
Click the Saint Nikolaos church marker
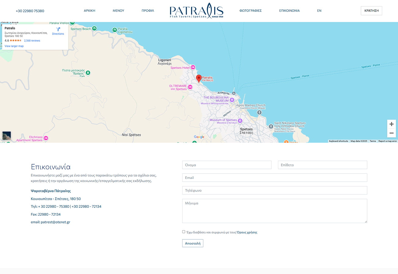pyautogui.click(x=271, y=126)
